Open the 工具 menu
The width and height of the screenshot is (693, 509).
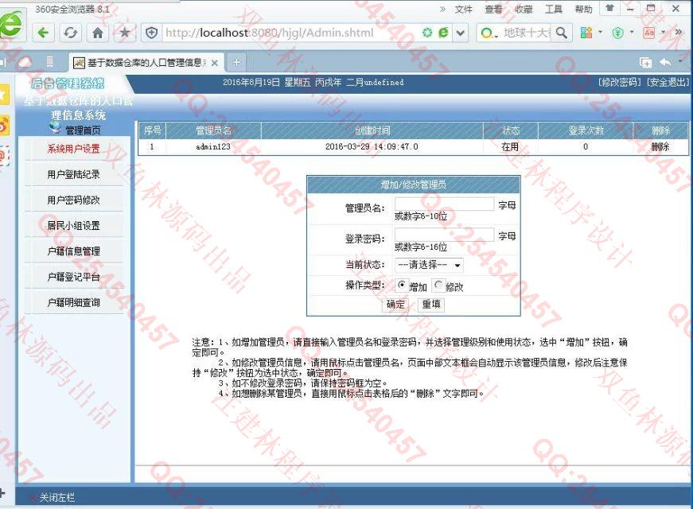pyautogui.click(x=553, y=9)
